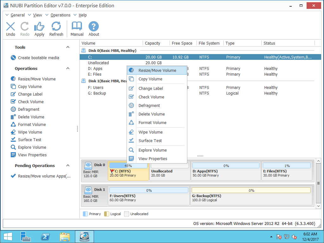324x243 pixels.
Task: Show hidden system tray icons
Action: [271, 237]
